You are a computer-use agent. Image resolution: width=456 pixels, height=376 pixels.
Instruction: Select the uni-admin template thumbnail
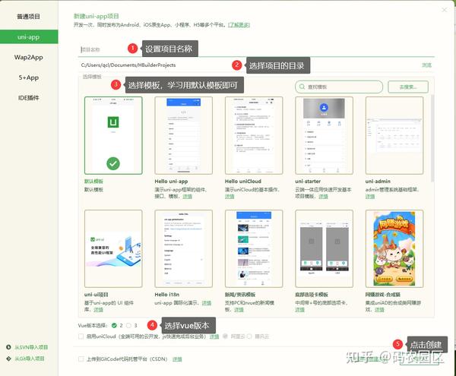394,135
